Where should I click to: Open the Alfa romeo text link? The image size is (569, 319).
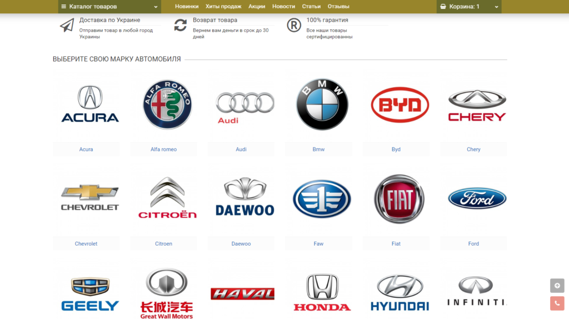164,149
